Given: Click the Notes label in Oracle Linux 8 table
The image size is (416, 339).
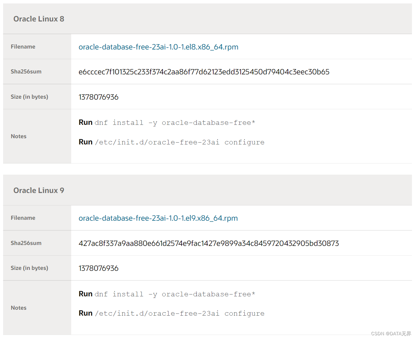Looking at the screenshot, I should click(x=19, y=136).
